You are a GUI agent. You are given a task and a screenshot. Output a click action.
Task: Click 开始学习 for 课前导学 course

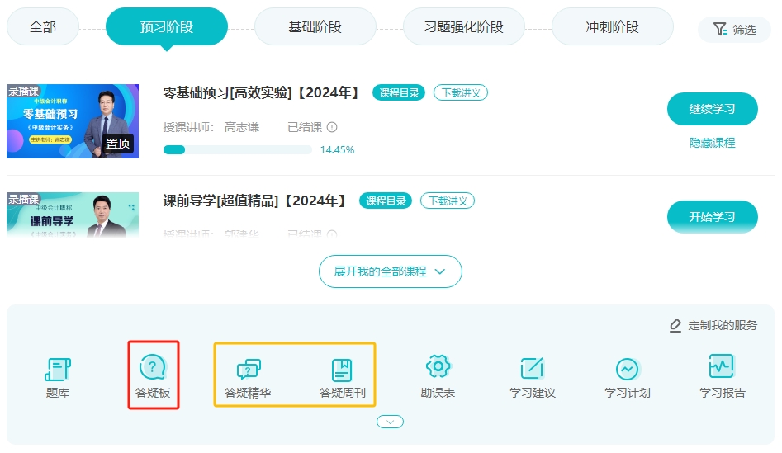(x=712, y=217)
